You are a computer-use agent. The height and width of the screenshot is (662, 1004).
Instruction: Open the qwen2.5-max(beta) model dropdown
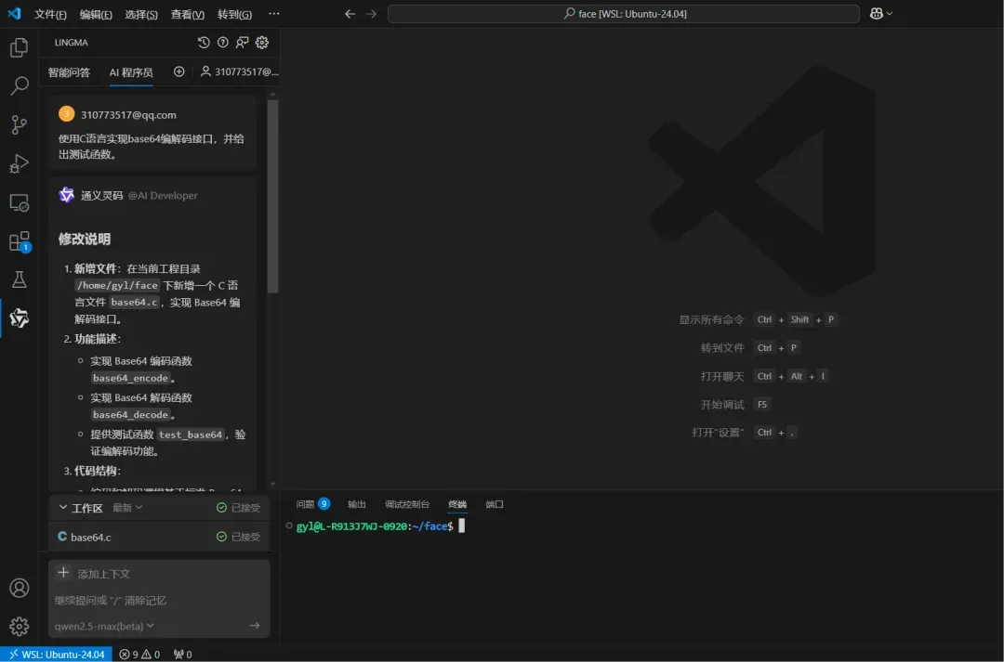click(104, 626)
